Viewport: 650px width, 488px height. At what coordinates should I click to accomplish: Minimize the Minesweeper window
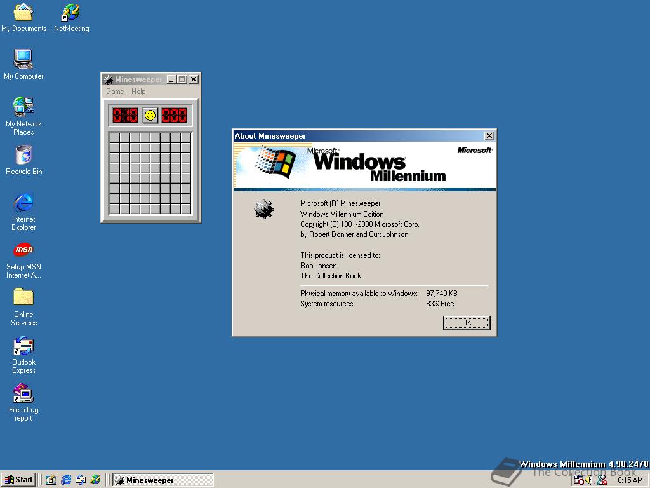click(171, 79)
